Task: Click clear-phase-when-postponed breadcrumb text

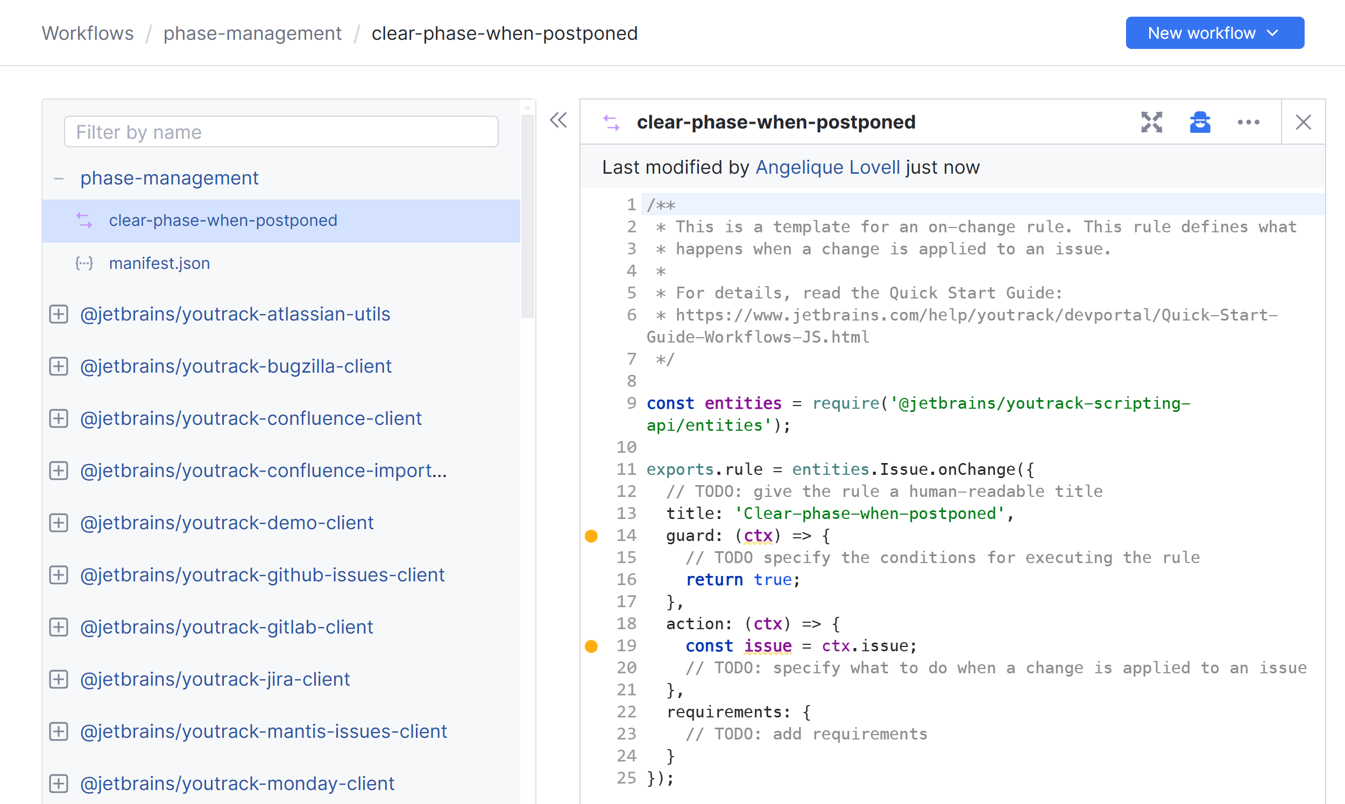Action: (505, 33)
